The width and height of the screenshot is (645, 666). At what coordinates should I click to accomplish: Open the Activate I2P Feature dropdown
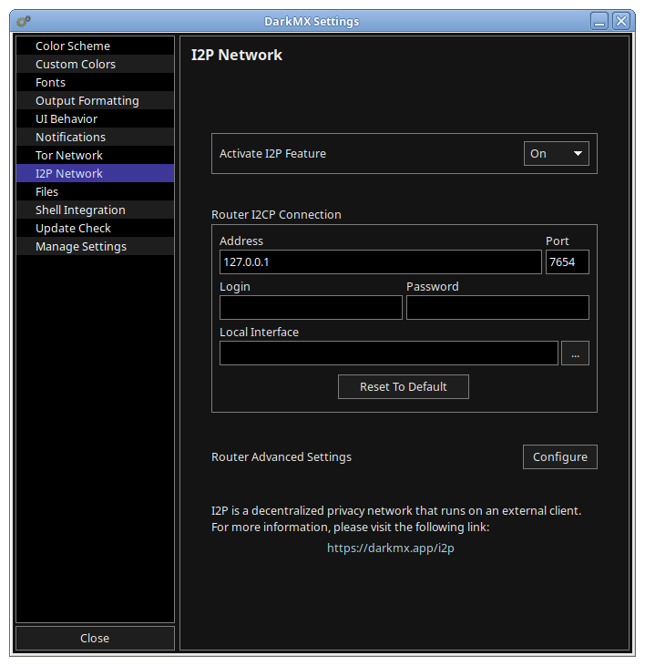tap(557, 153)
